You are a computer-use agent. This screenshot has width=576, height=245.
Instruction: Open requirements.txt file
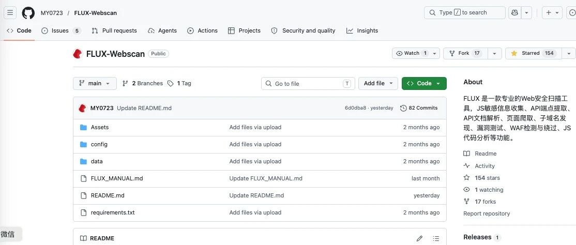click(x=113, y=212)
